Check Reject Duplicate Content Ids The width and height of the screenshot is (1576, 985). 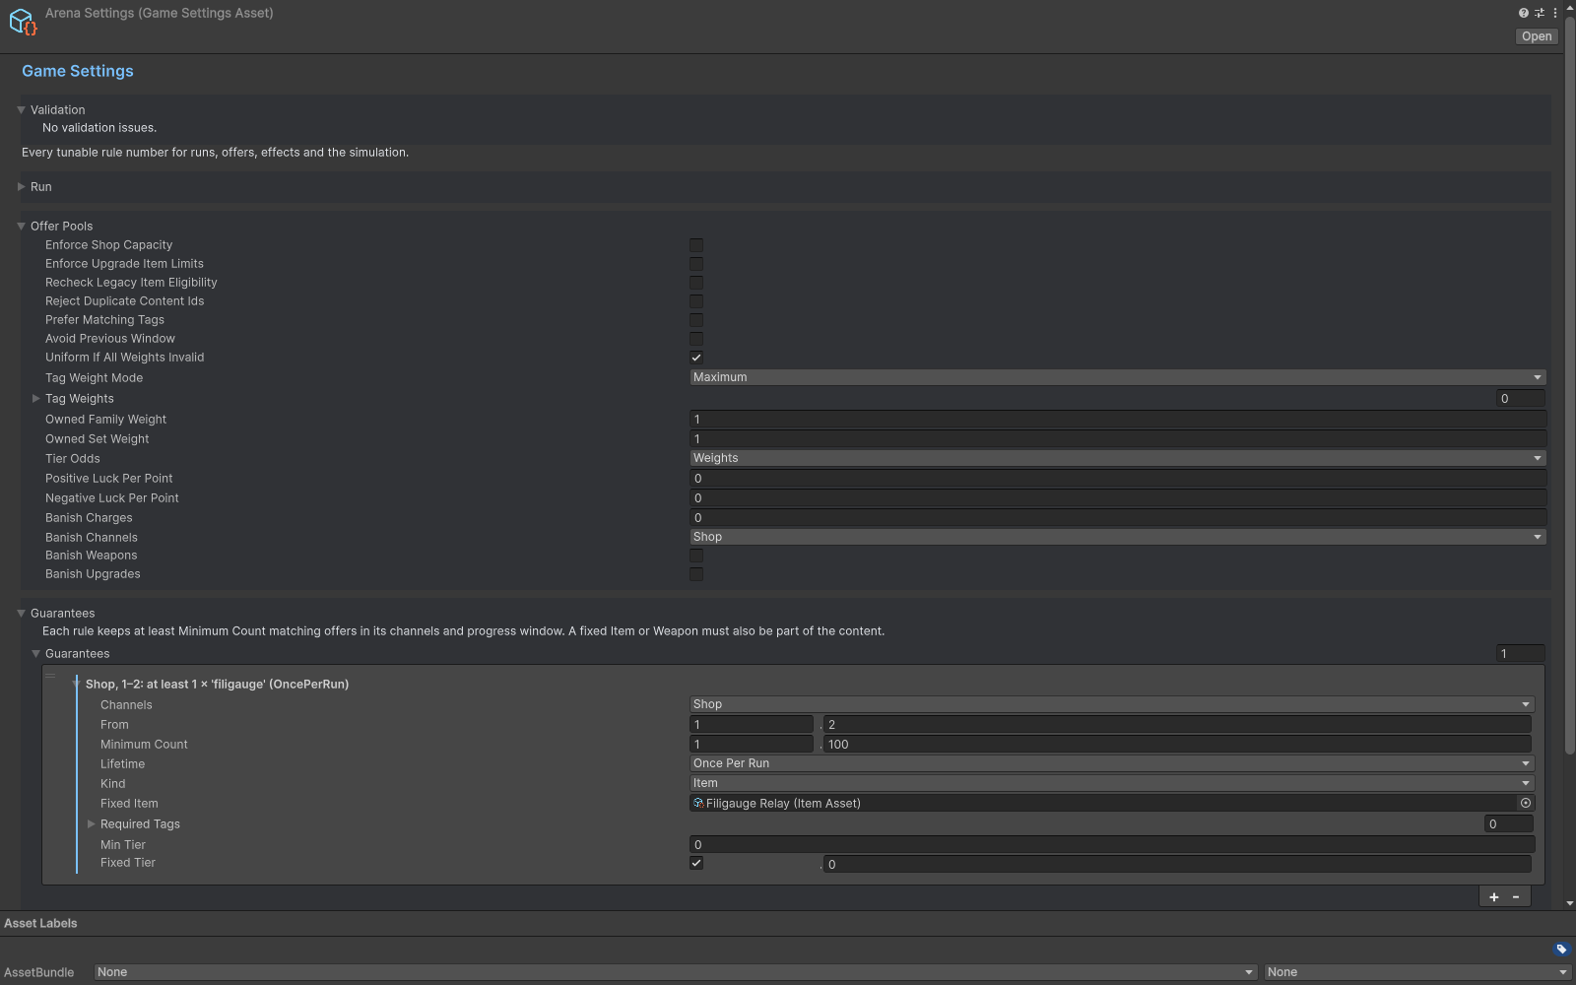point(696,301)
